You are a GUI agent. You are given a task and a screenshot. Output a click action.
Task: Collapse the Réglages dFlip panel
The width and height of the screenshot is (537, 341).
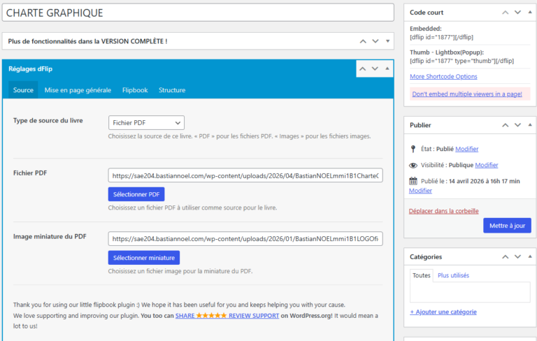pyautogui.click(x=387, y=68)
